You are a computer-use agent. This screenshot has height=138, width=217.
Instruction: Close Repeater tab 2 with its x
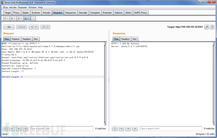(14, 19)
